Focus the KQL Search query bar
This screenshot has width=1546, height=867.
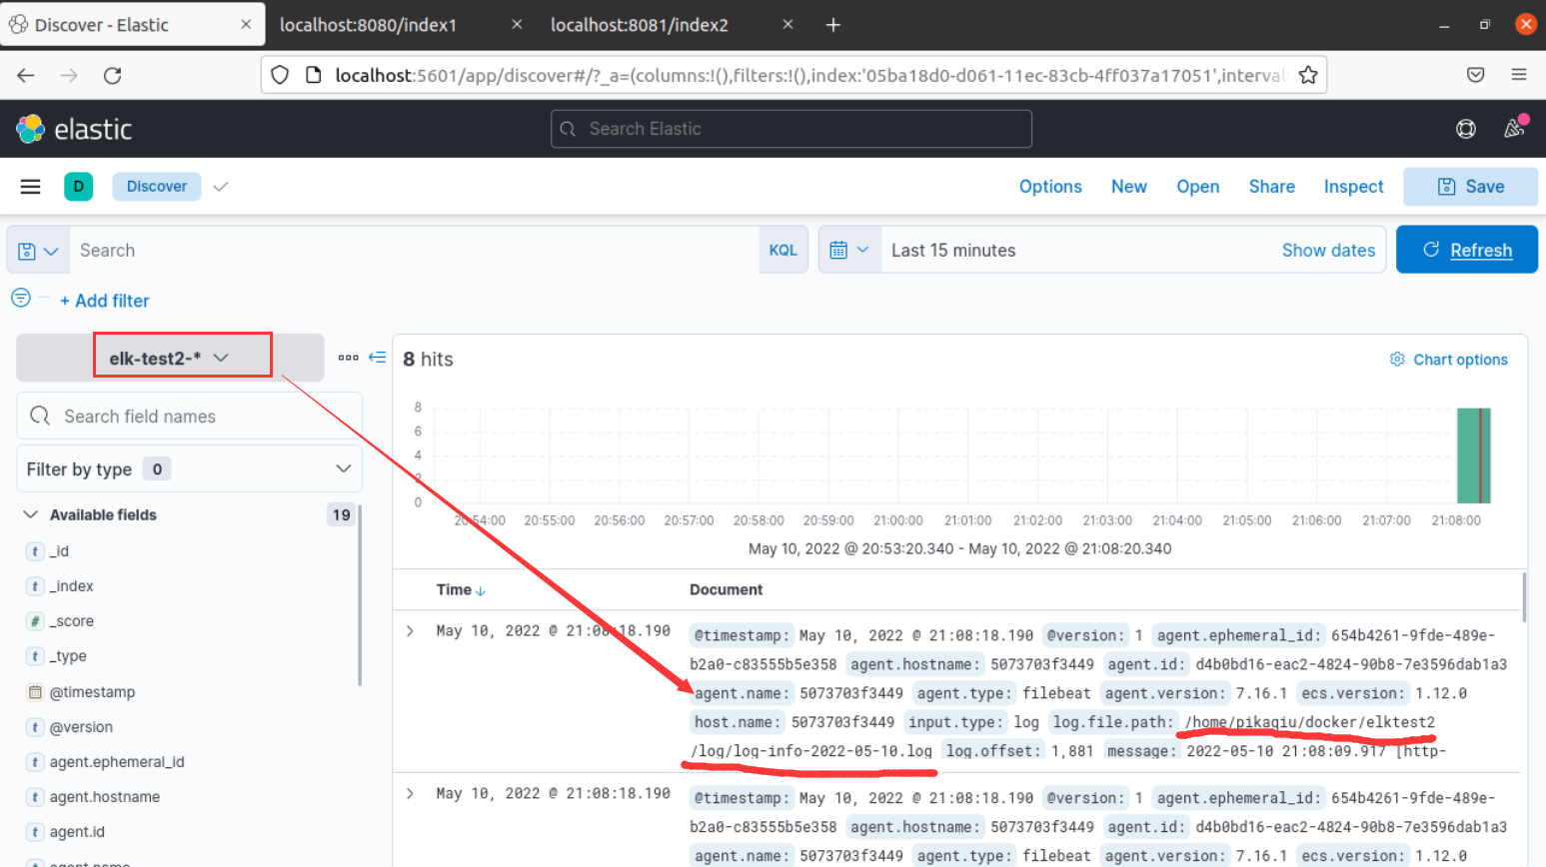coord(414,251)
